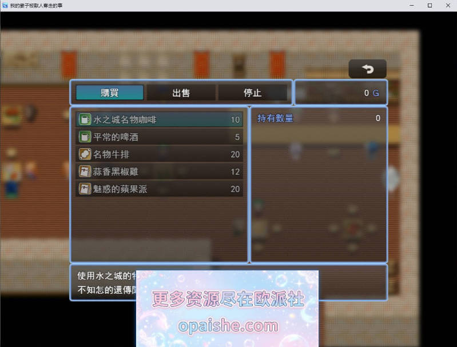The width and height of the screenshot is (457, 347).
Task: Click the dish icon beside 魅惑的蘋果派
Action: [85, 189]
